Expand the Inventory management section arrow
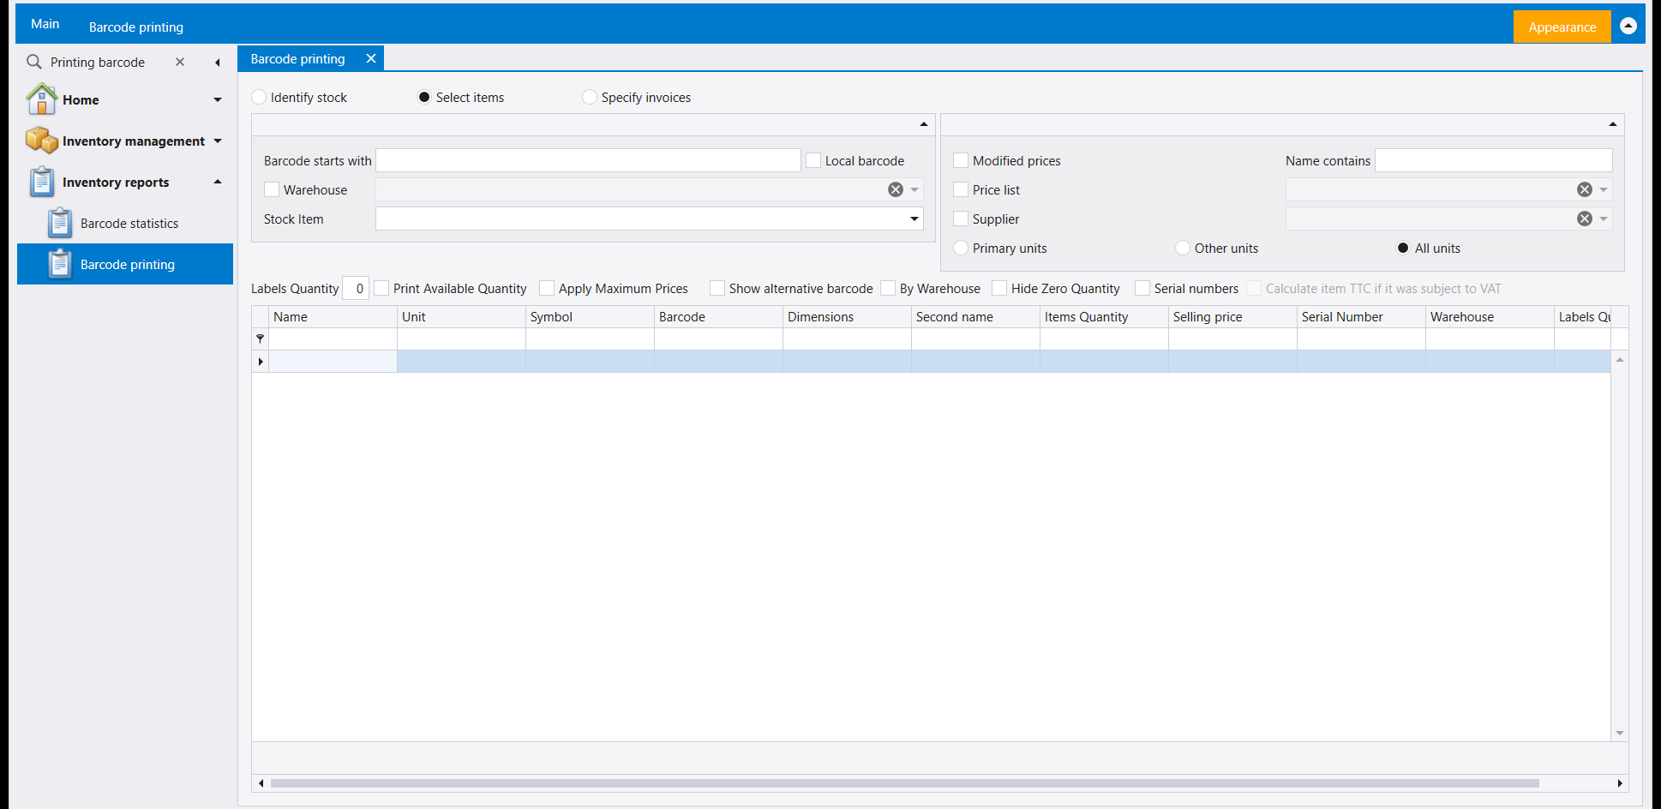 pos(218,141)
